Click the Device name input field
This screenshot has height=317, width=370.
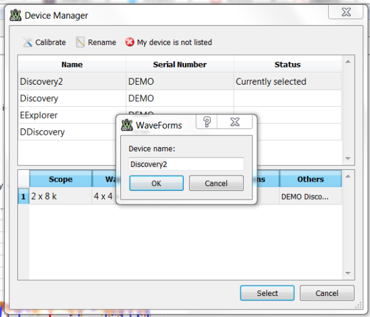point(186,164)
